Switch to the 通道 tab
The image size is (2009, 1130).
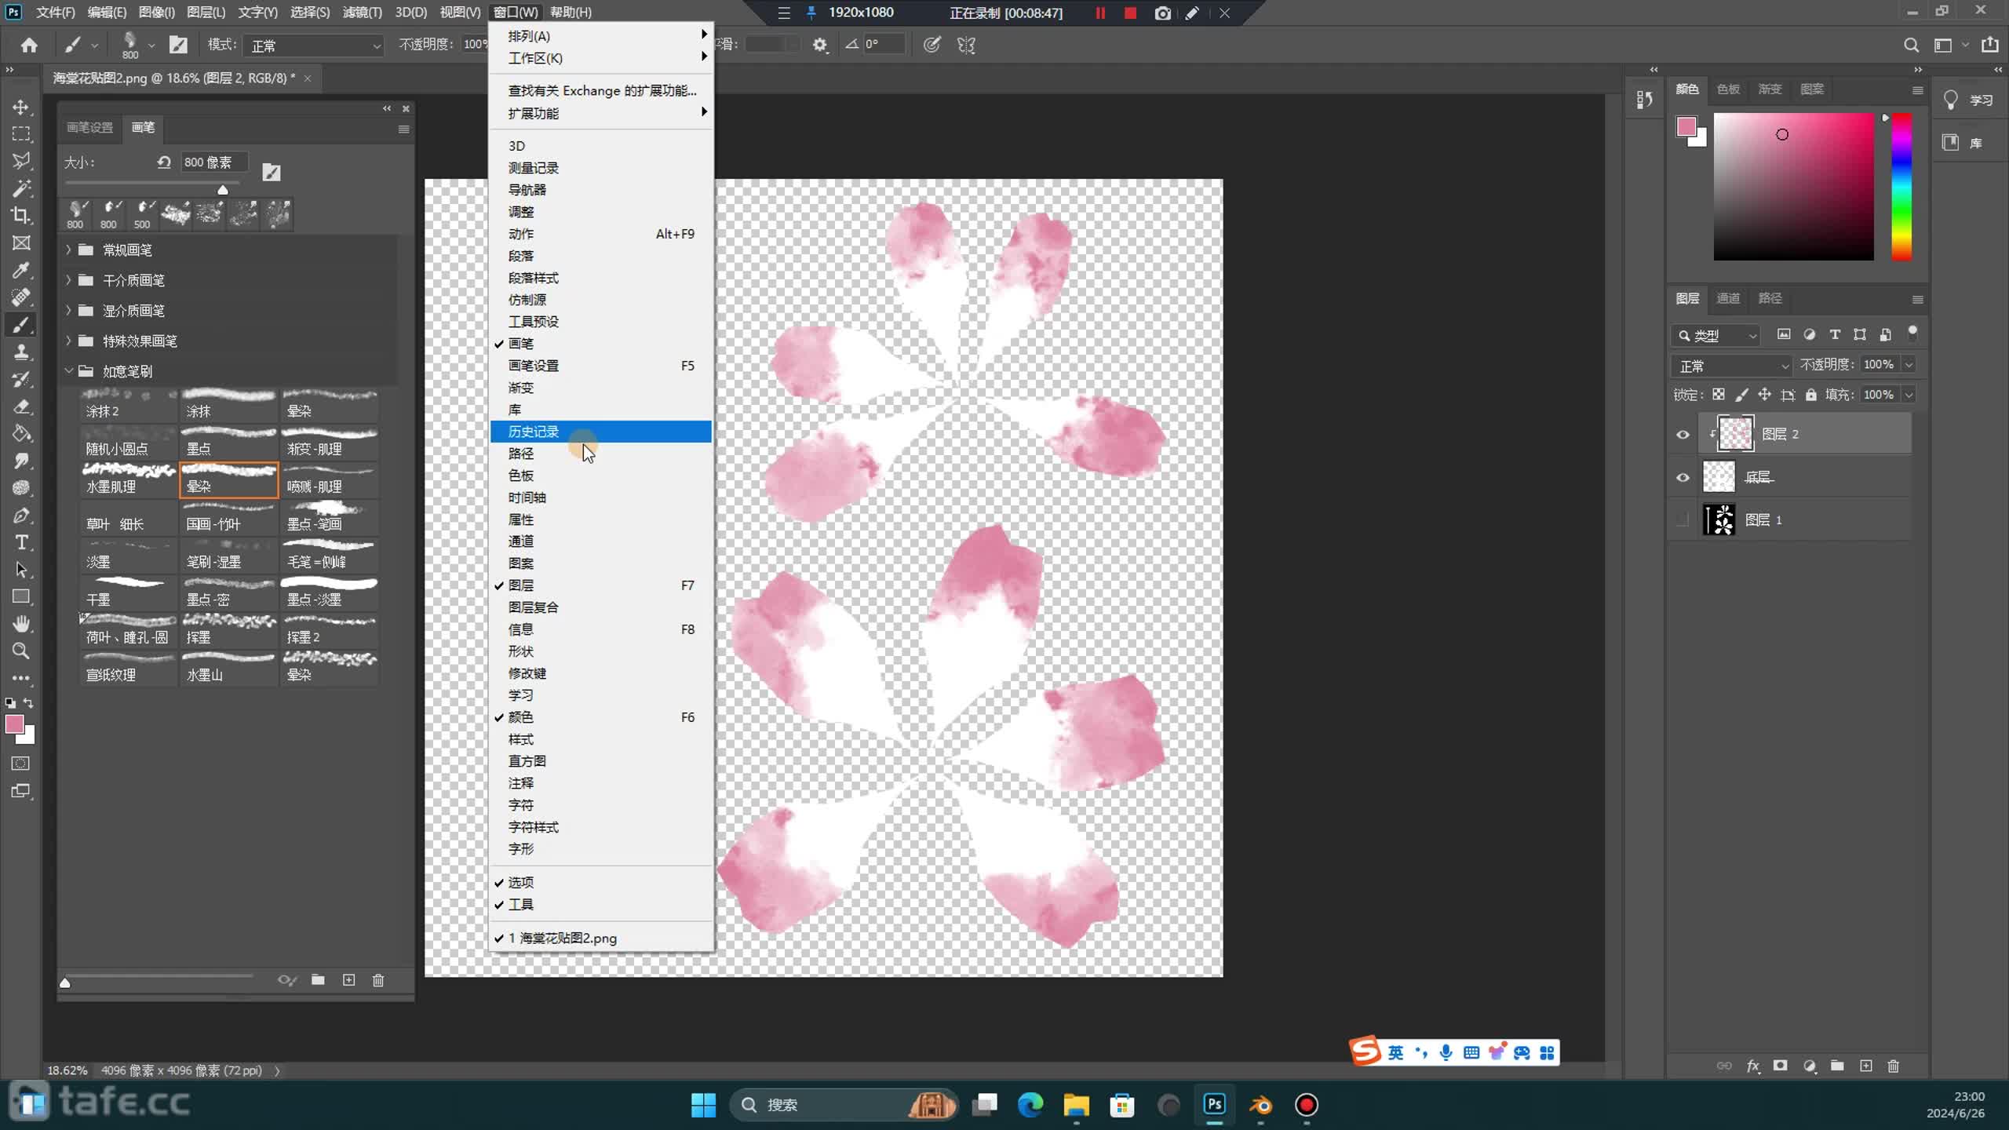(1728, 298)
